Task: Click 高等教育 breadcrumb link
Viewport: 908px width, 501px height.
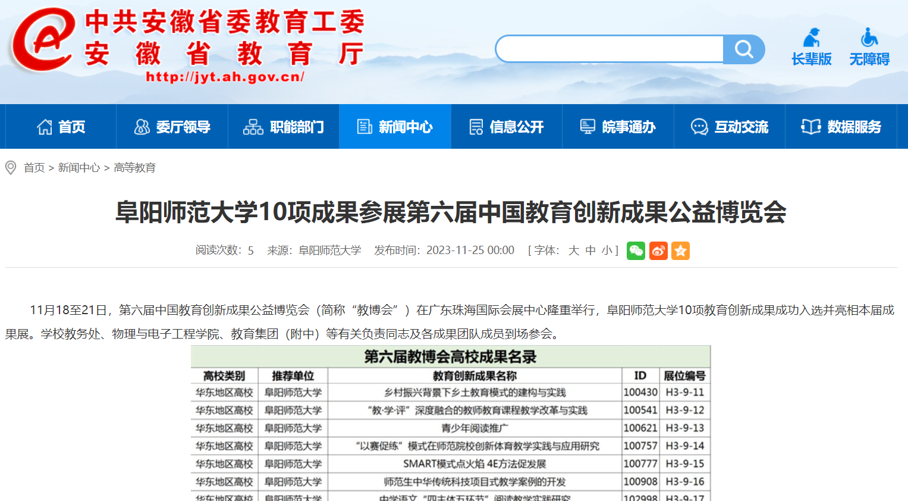Action: point(135,168)
